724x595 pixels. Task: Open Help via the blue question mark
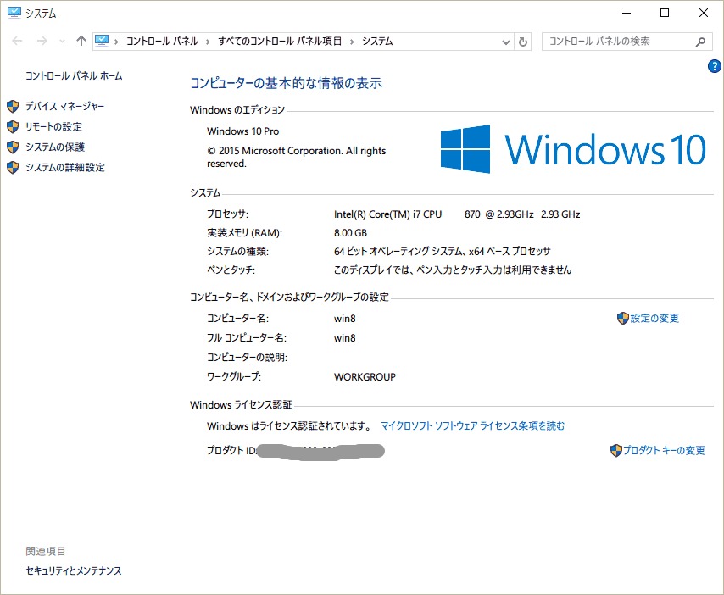(x=714, y=67)
